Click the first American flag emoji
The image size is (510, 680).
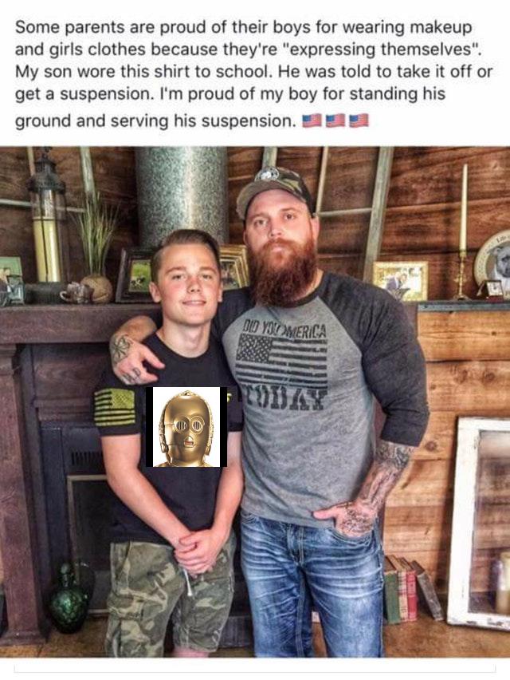pos(312,121)
